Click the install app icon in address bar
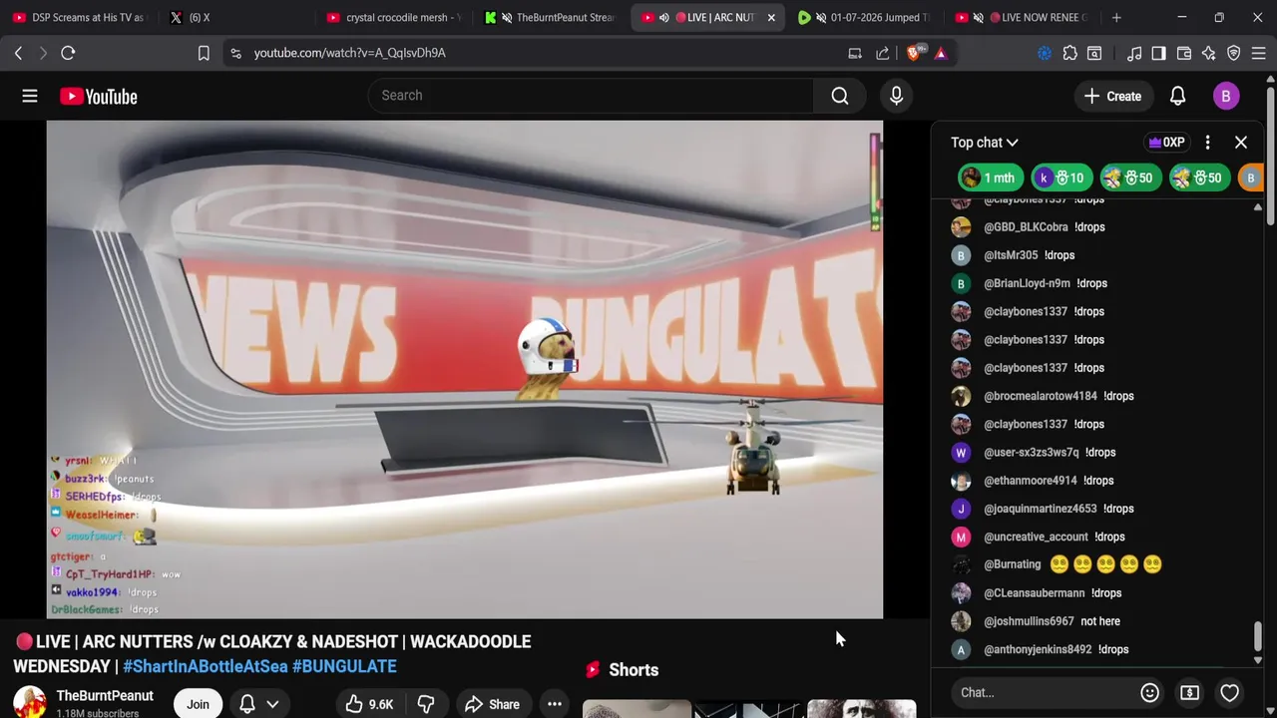The image size is (1277, 718). [855, 53]
